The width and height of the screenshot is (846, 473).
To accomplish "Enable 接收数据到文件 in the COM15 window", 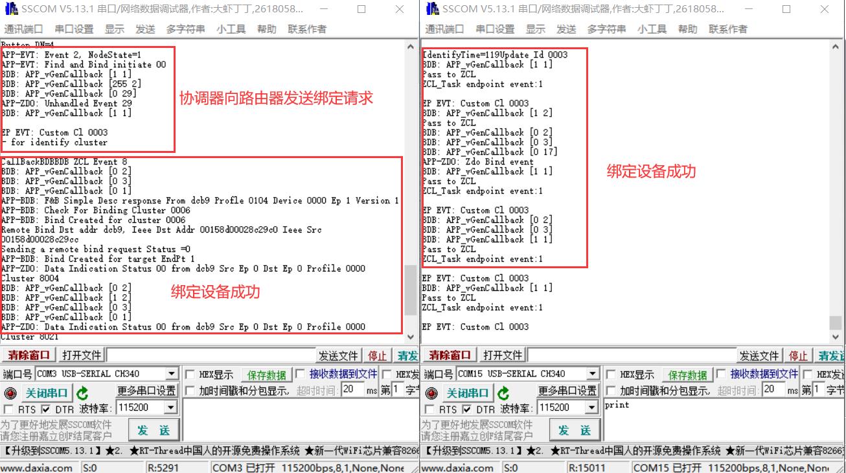I will tap(722, 374).
